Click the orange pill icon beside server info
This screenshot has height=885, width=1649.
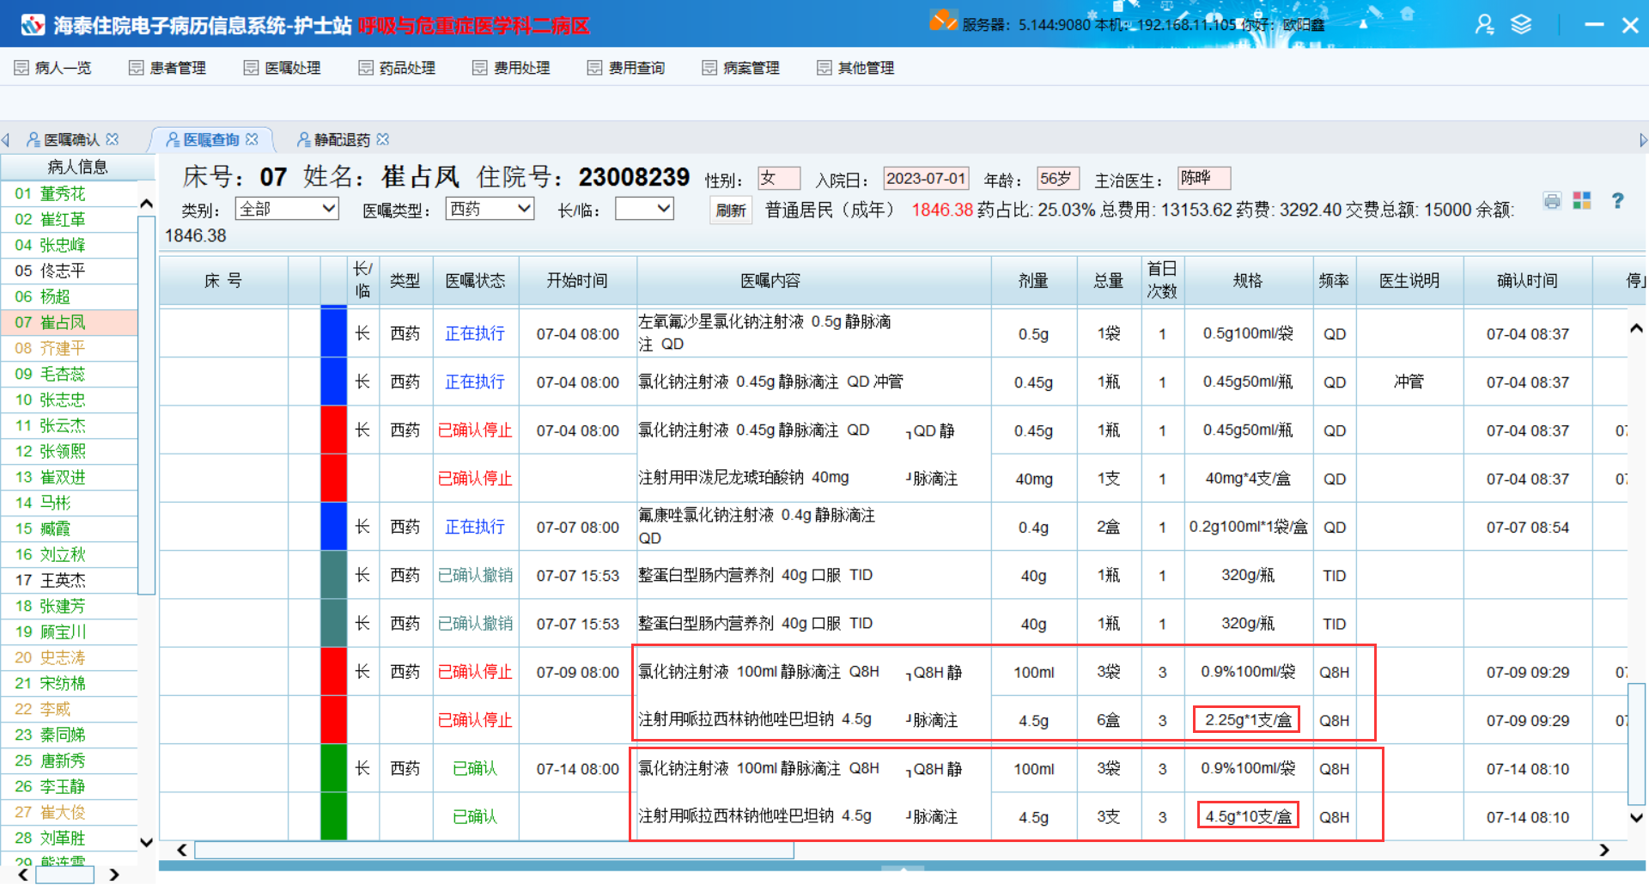[x=942, y=21]
